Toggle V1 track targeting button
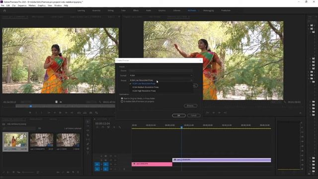The image size is (318, 179). click(x=106, y=165)
